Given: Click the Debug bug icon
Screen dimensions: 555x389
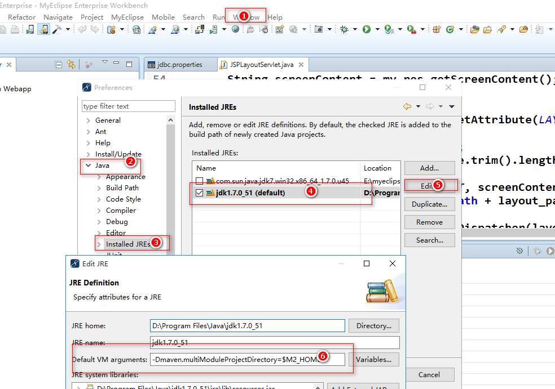Looking at the screenshot, I should (x=344, y=29).
